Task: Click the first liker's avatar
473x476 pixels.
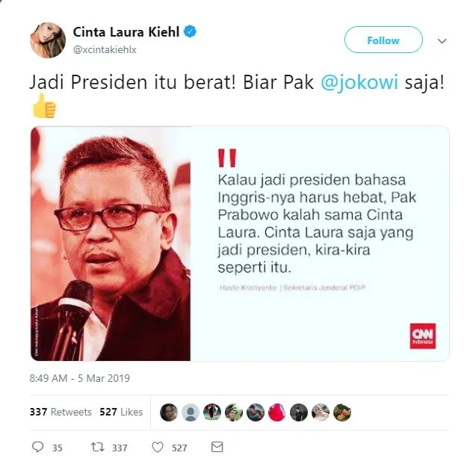Action: pos(169,412)
